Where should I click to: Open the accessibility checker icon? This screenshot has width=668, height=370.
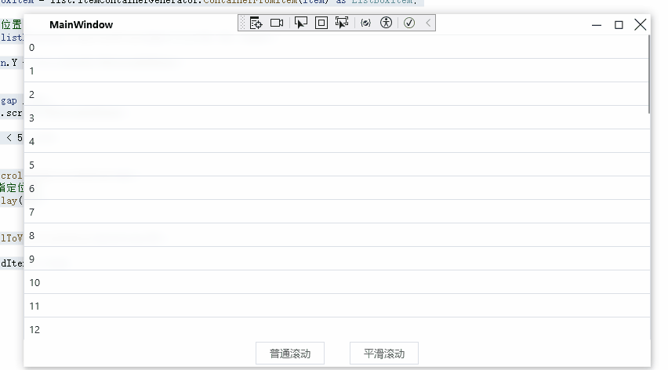point(386,23)
